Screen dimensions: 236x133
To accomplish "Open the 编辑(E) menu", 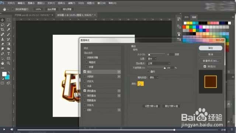I will (21, 3).
